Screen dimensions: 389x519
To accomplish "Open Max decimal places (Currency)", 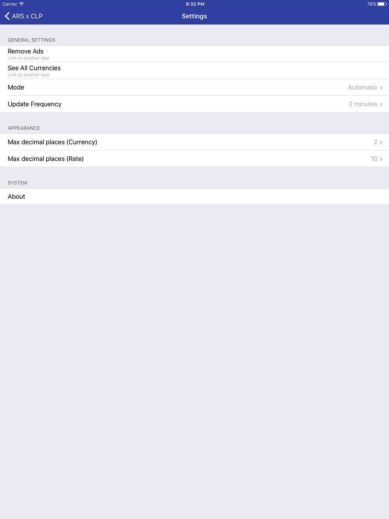I will click(x=194, y=142).
